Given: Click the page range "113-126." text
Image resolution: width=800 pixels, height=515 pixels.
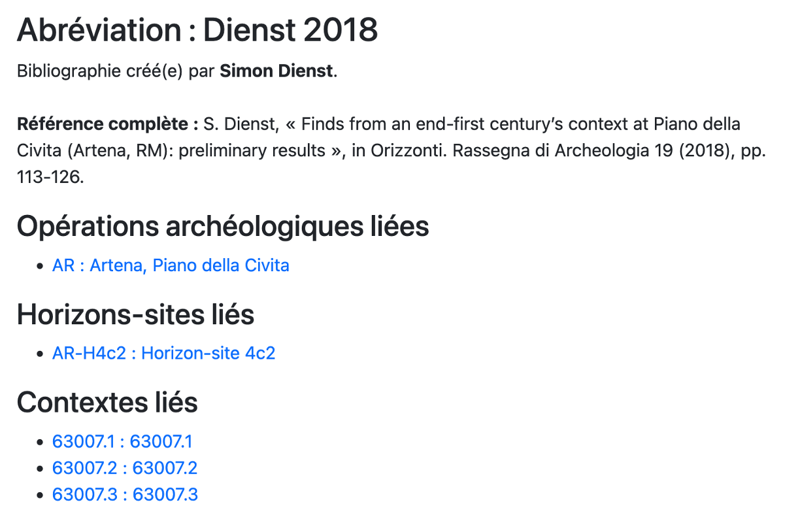Looking at the screenshot, I should (x=50, y=177).
